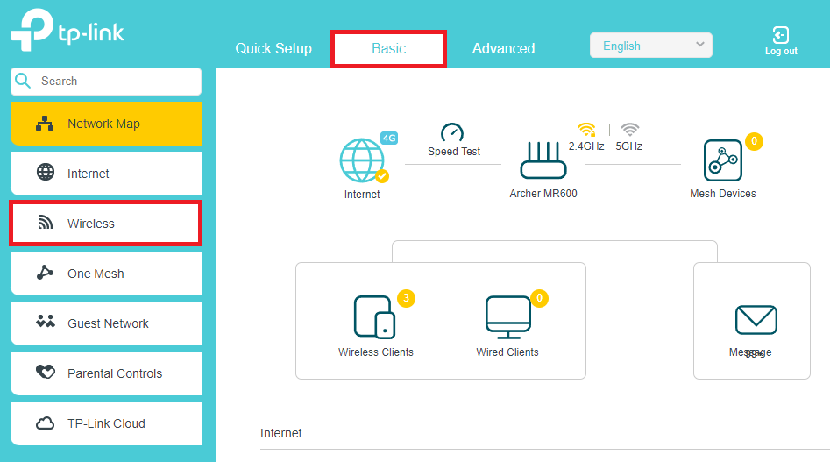This screenshot has height=462, width=830.
Task: Click the search magnifier icon
Action: click(23, 81)
